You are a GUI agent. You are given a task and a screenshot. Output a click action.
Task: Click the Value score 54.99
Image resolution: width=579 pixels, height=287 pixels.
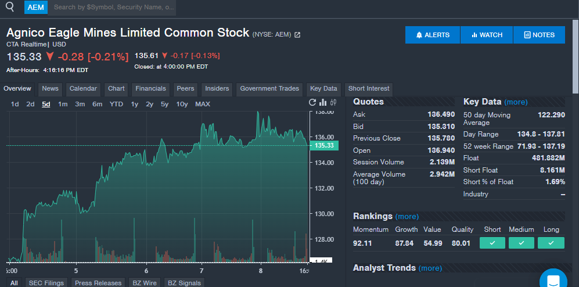click(x=433, y=243)
